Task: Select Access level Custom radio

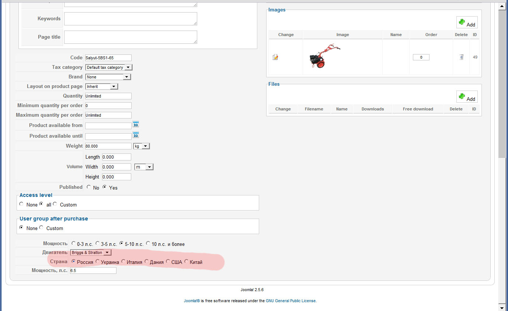Action: point(55,204)
